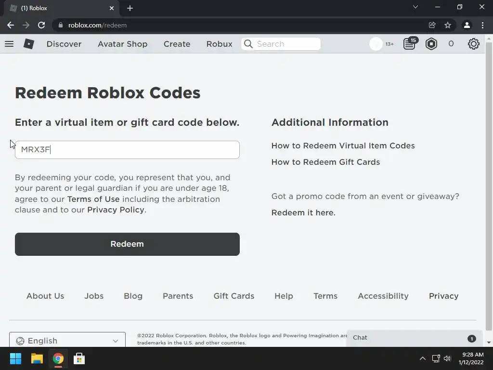
Task: Reload the page with refresh icon
Action: click(x=41, y=25)
